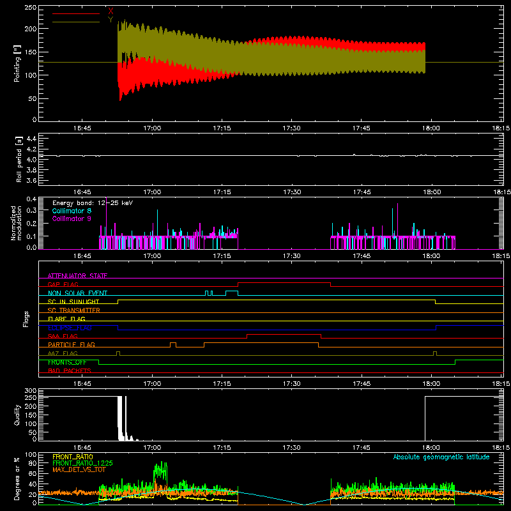Screen dimensions: 511x511
Task: Click the NON_SOLAR_EVENT cyan pulse near 17:17
Action: [232, 291]
